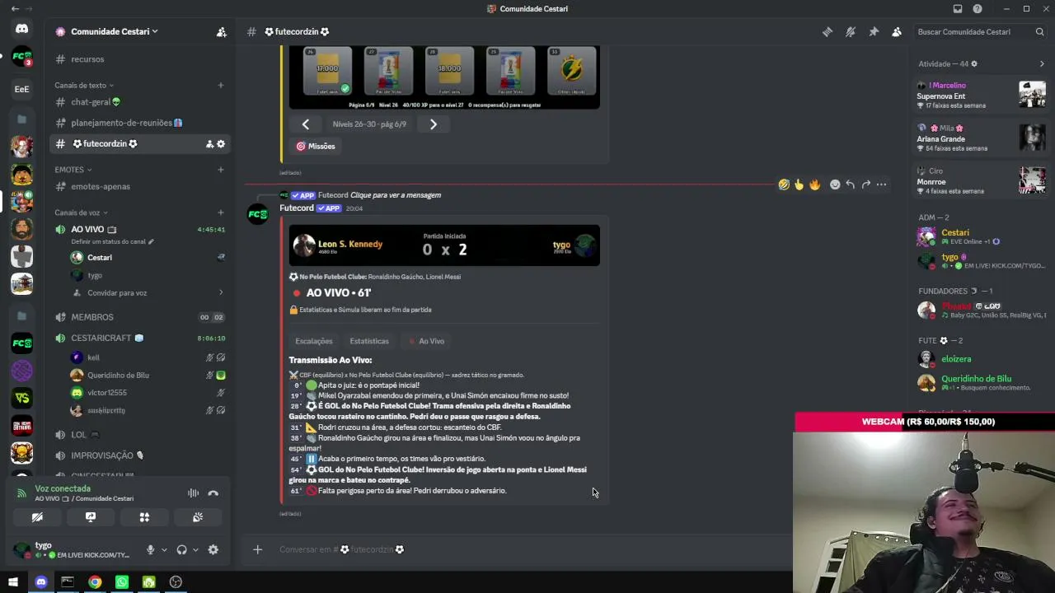This screenshot has width=1055, height=593.
Task: Open WhatsApp from taskbar
Action: 122,582
